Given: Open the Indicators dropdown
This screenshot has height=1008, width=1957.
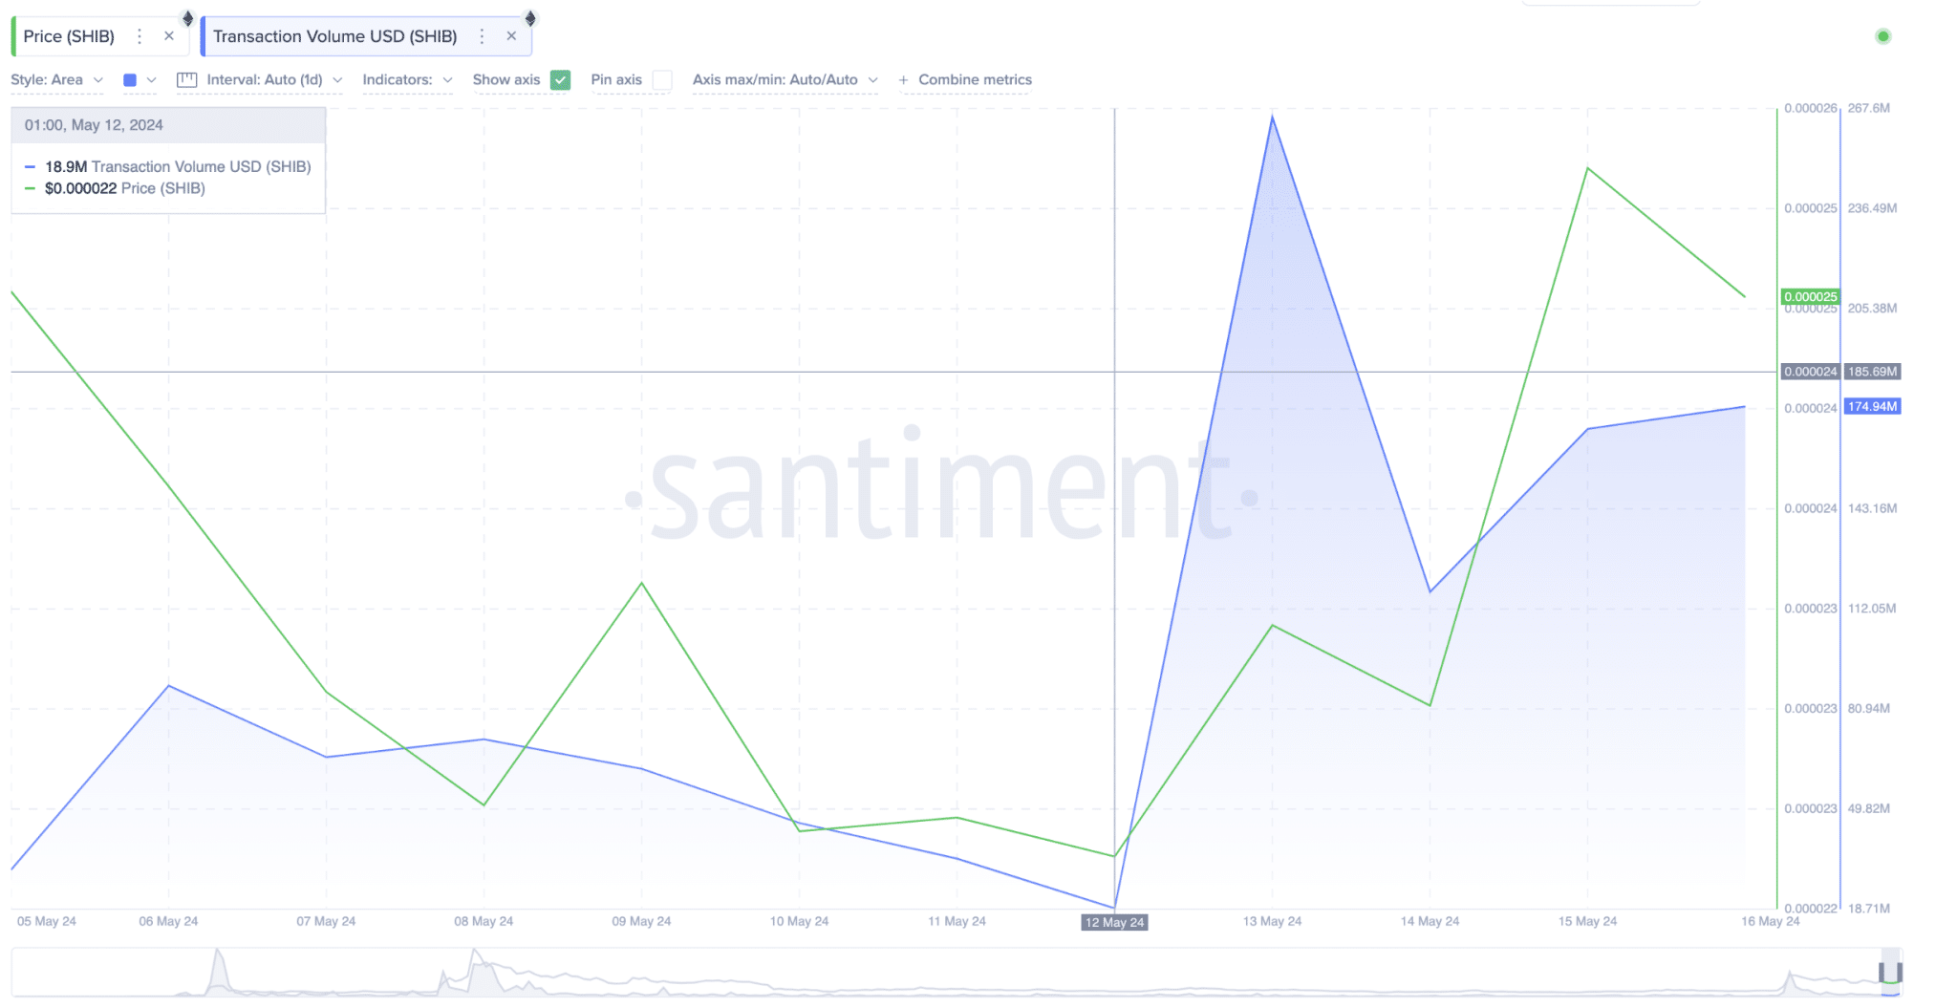Looking at the screenshot, I should 407,80.
